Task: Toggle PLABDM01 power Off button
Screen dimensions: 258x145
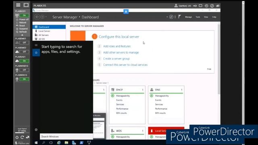Action: point(24,43)
